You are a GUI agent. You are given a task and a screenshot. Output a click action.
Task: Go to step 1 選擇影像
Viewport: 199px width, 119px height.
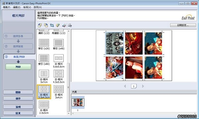[x=18, y=36]
